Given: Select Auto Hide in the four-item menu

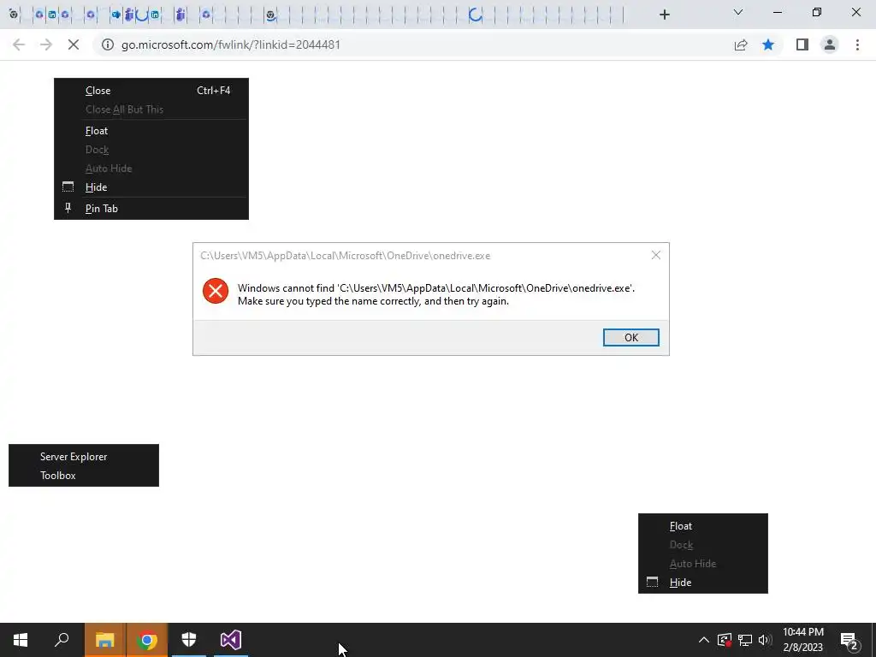Looking at the screenshot, I should click(703, 563).
